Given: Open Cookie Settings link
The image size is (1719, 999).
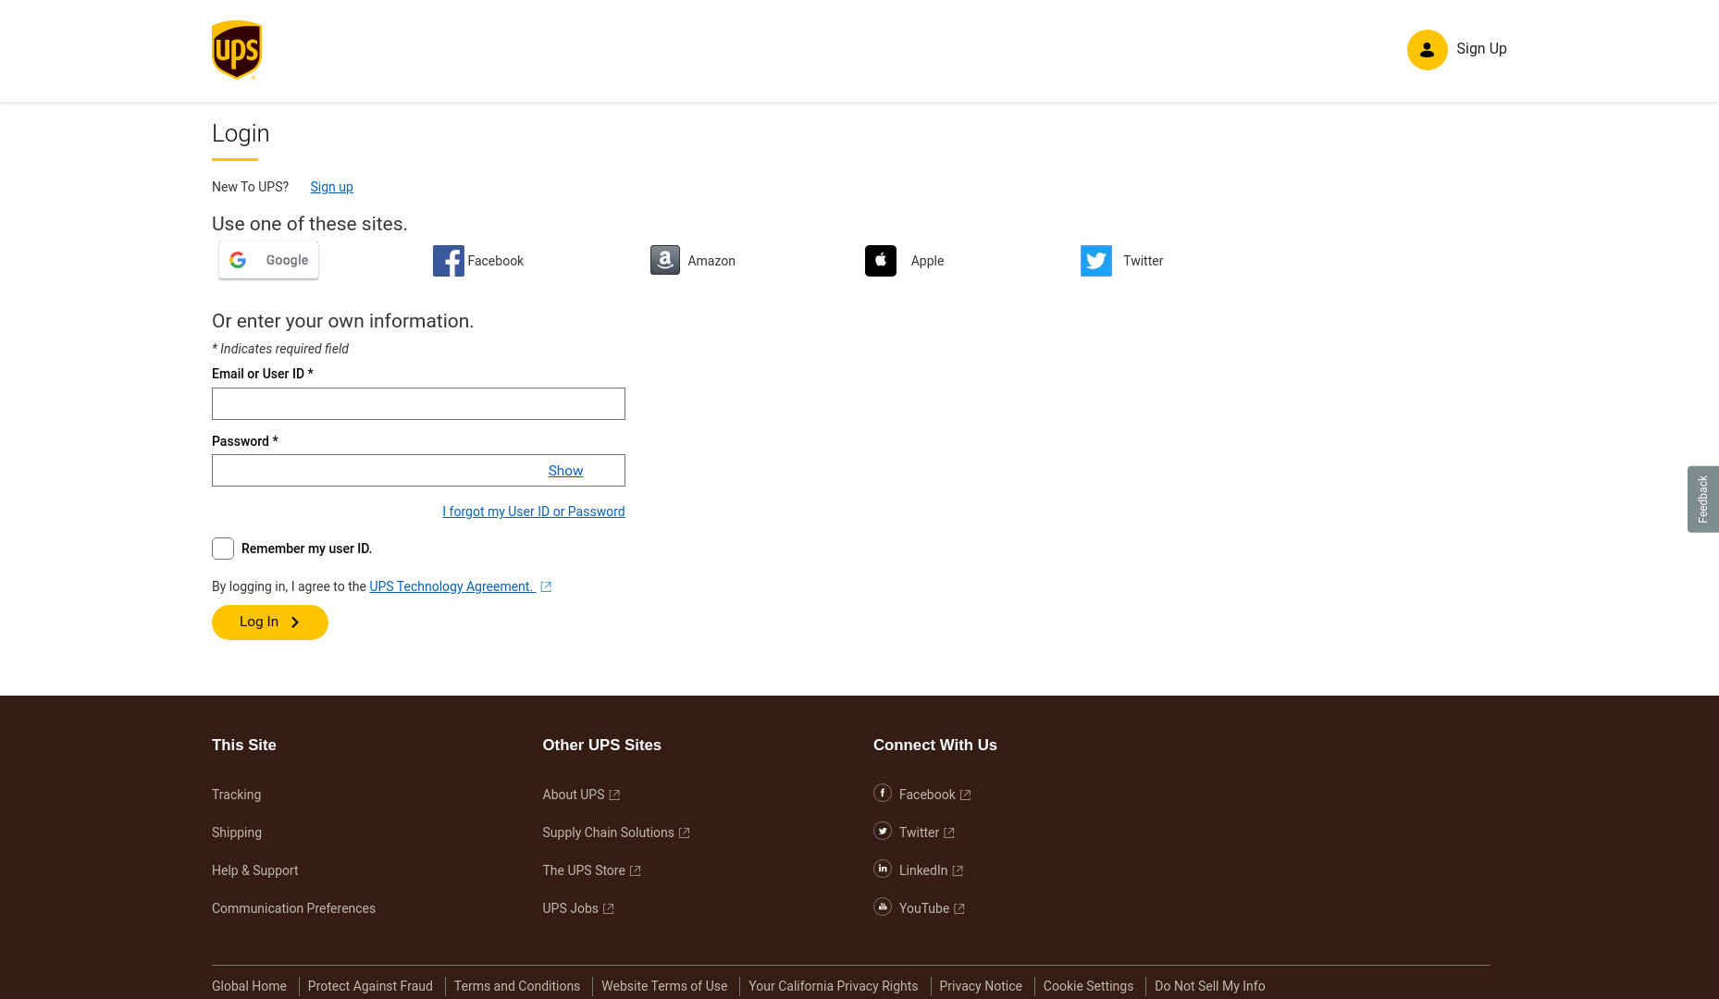Looking at the screenshot, I should 1088,986.
